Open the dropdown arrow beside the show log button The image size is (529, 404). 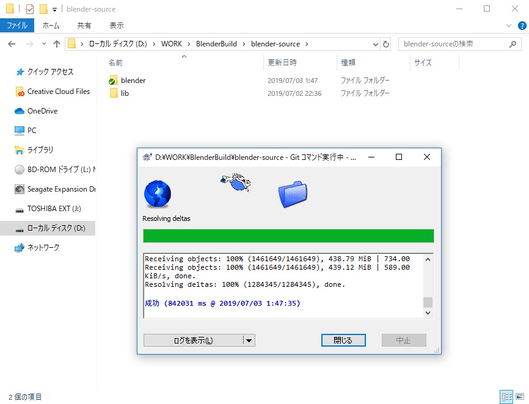(x=249, y=341)
